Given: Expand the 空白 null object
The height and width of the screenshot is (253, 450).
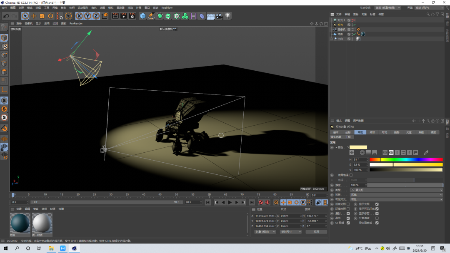Looking at the screenshot, I should [332, 39].
